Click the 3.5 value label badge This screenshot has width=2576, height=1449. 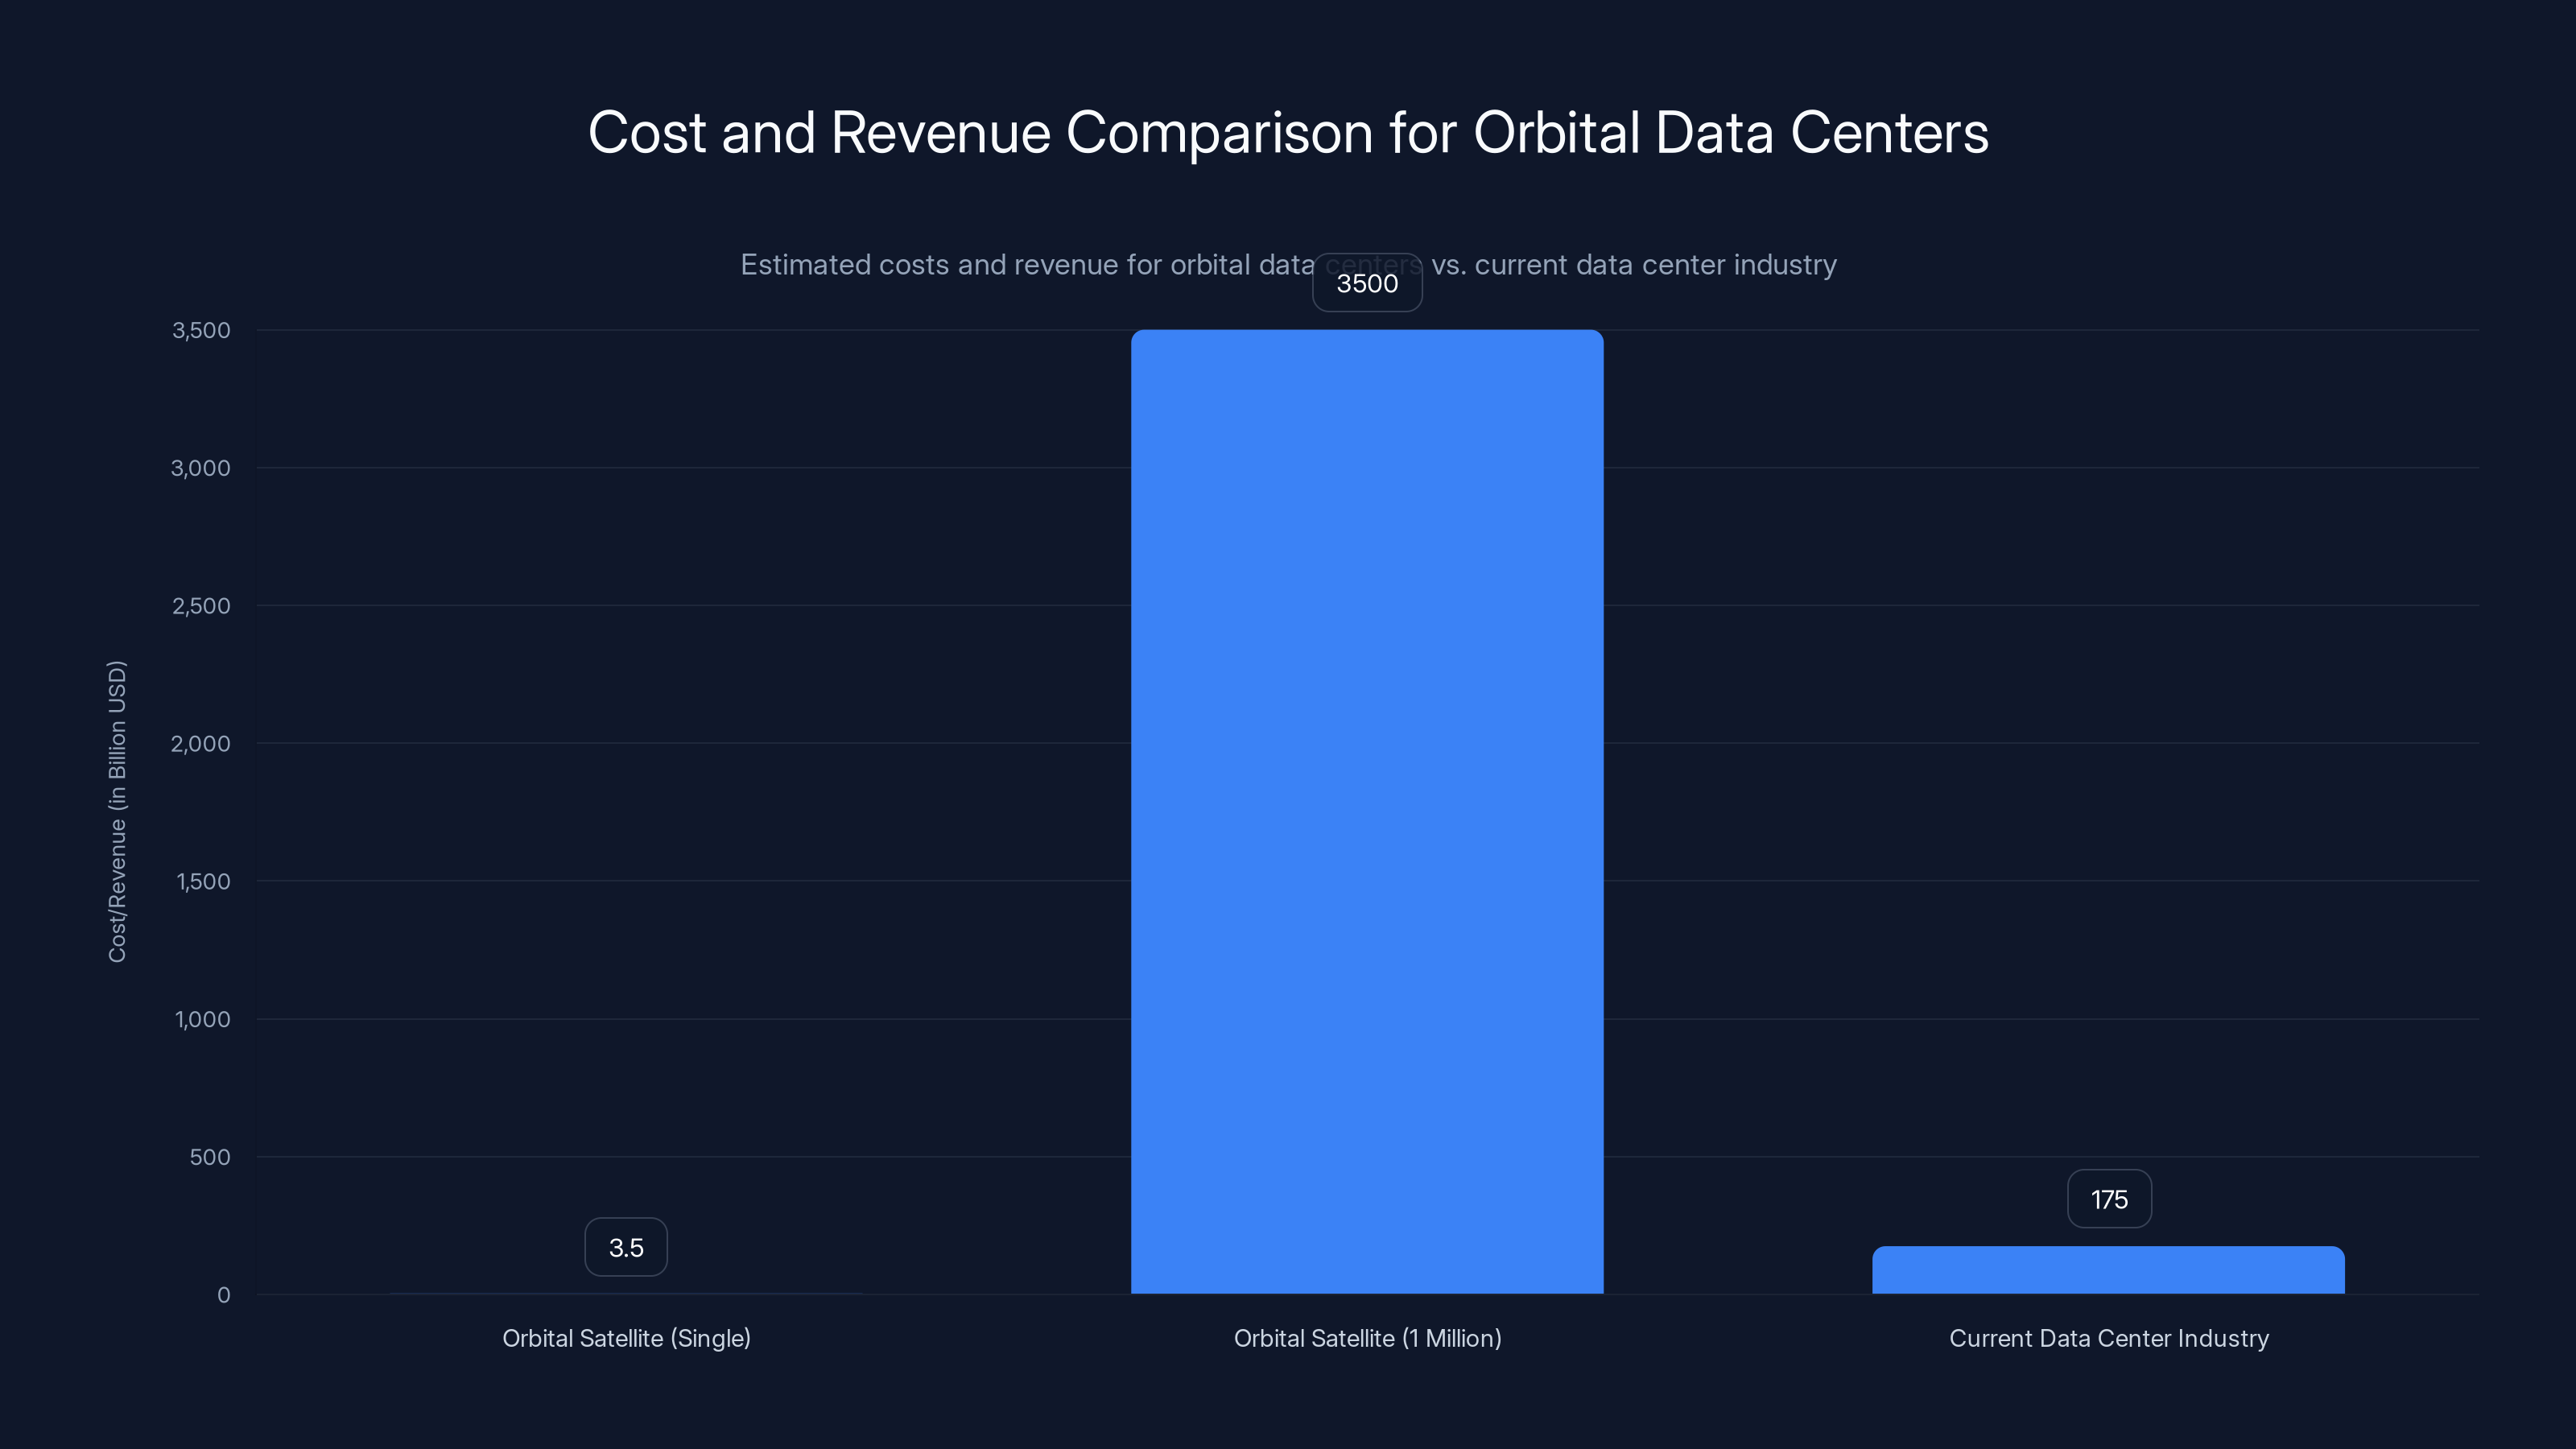tap(626, 1246)
